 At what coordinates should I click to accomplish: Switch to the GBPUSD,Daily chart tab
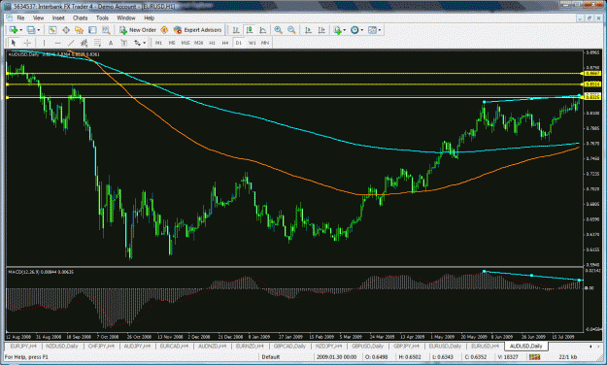(367, 346)
